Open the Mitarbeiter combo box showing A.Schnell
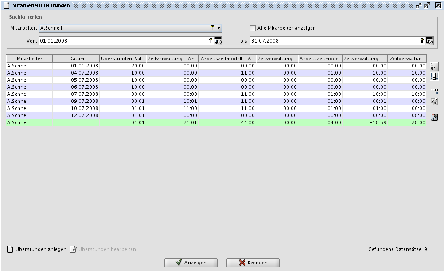The height and width of the screenshot is (271, 444). click(x=124, y=28)
